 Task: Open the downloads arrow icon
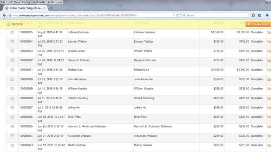(x=267, y=15)
